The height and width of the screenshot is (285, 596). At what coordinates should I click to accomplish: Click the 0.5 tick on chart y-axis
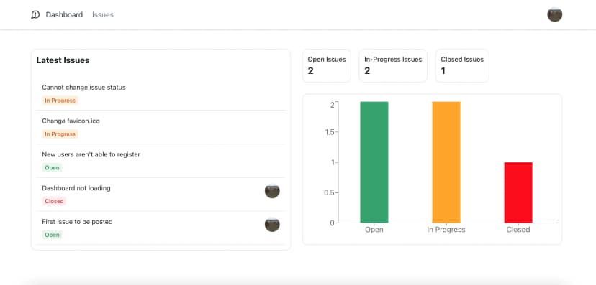(329, 192)
